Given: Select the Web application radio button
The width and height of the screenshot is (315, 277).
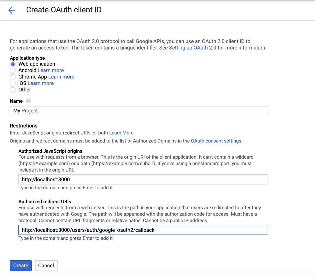Looking at the screenshot, I should pos(13,64).
